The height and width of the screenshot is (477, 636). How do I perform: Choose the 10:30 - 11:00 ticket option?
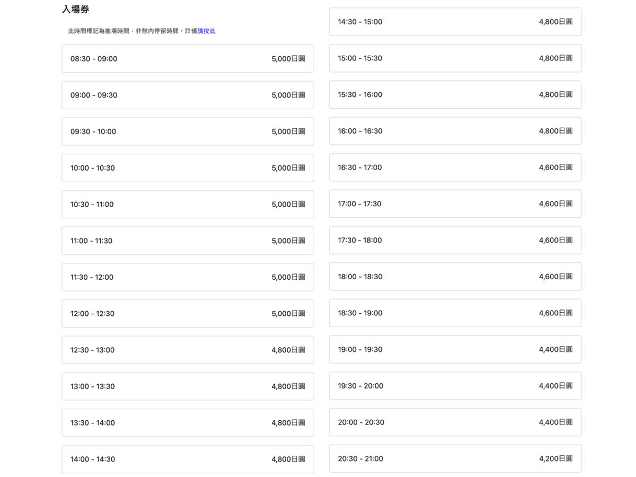click(x=188, y=205)
